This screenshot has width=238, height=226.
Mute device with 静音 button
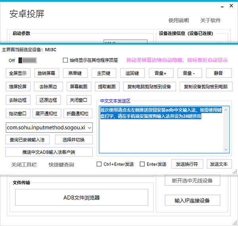[x=218, y=73]
